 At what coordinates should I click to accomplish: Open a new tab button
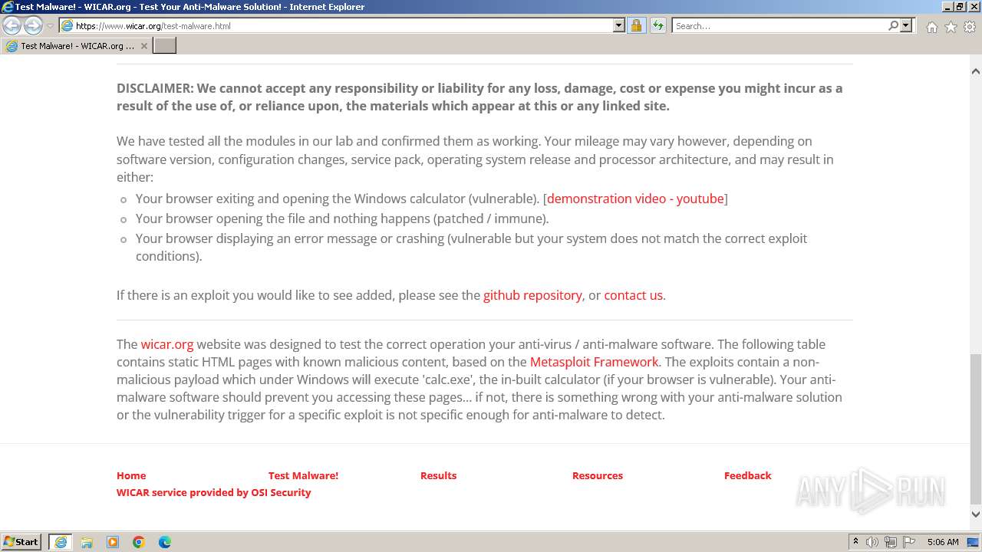click(x=165, y=45)
